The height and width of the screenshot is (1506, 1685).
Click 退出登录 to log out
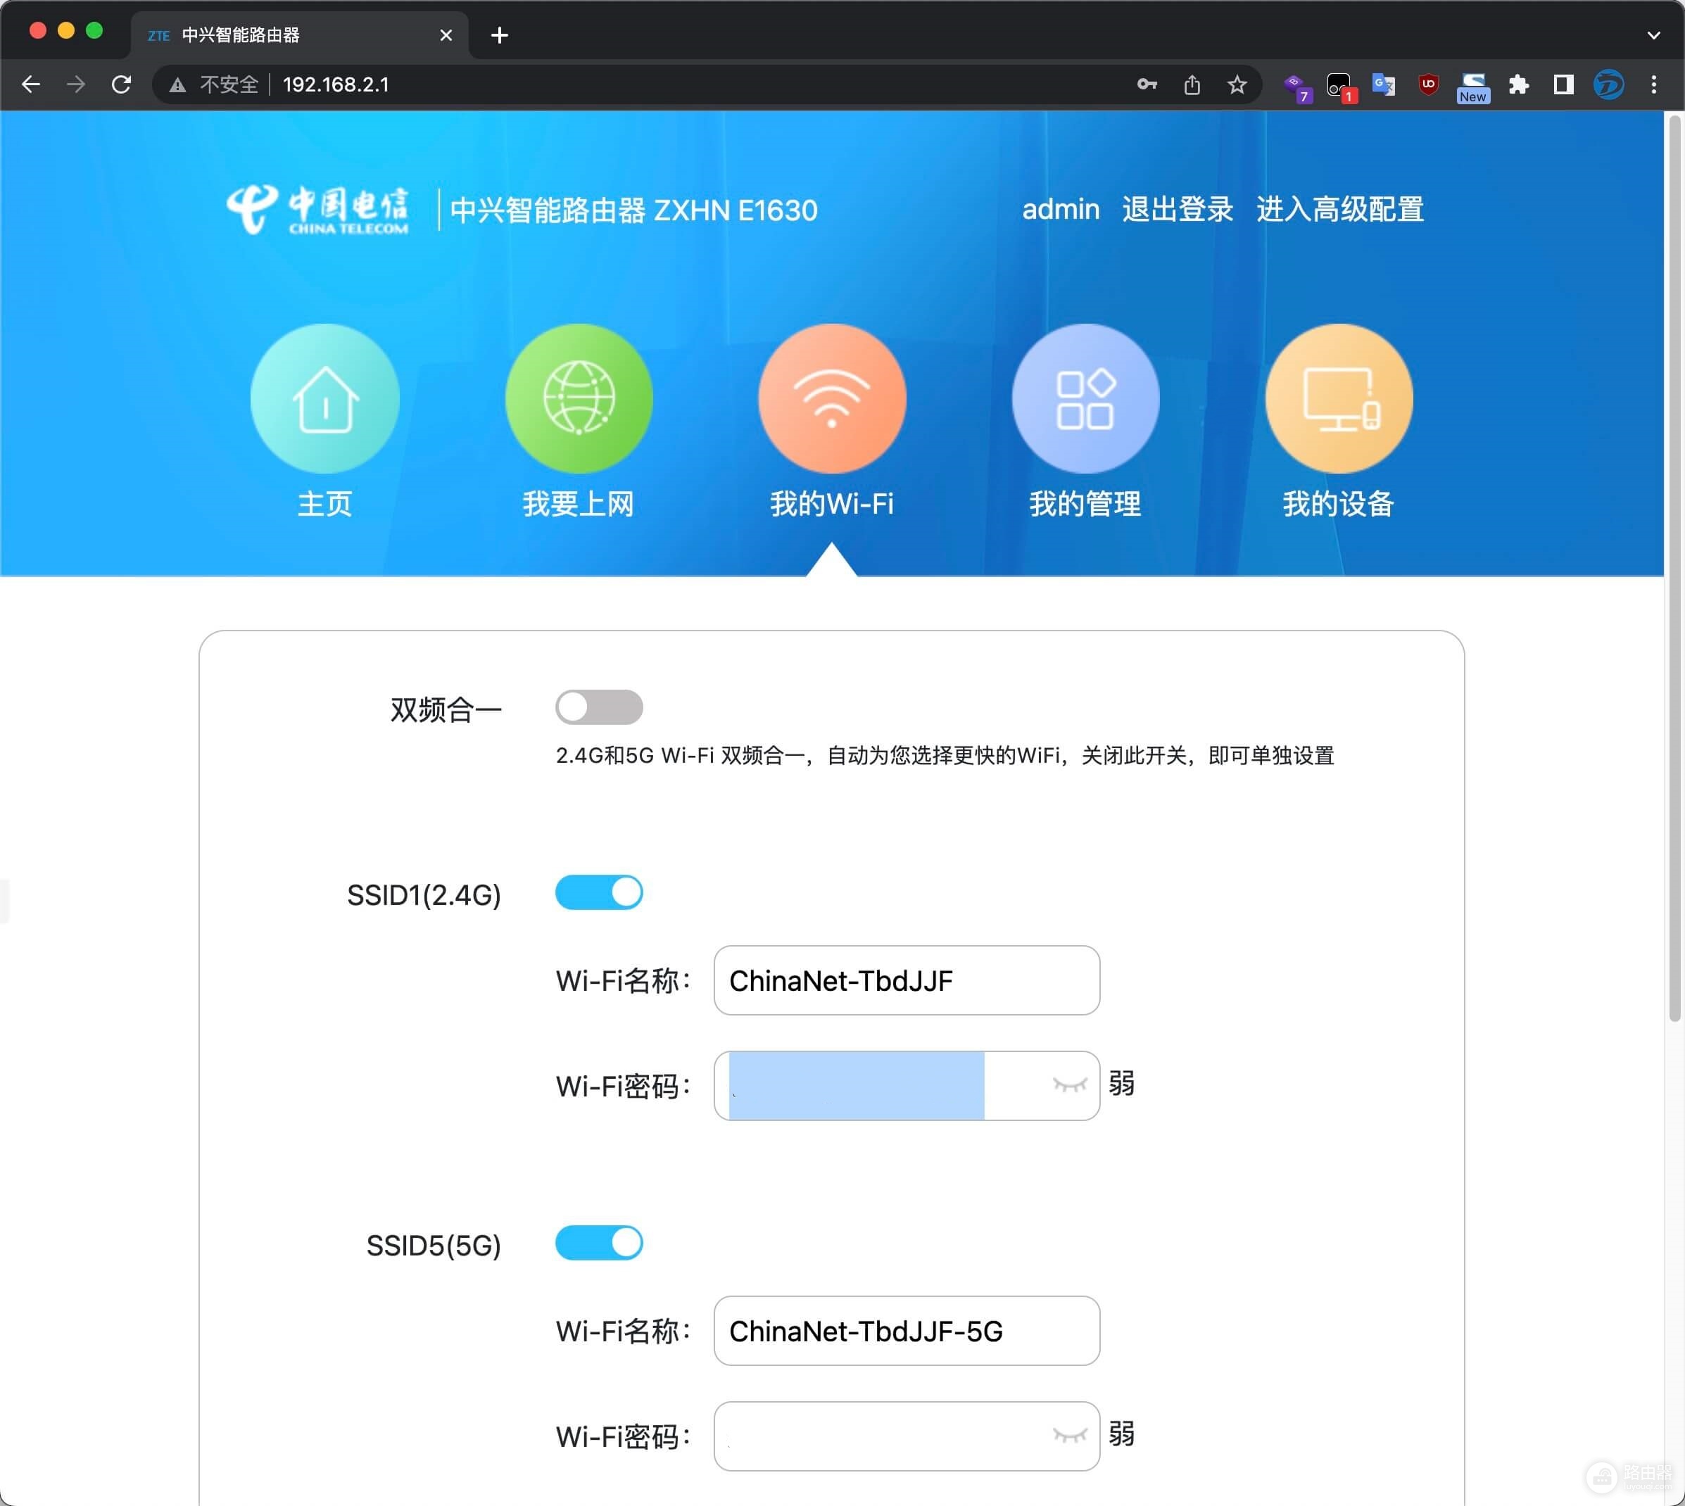(x=1178, y=209)
